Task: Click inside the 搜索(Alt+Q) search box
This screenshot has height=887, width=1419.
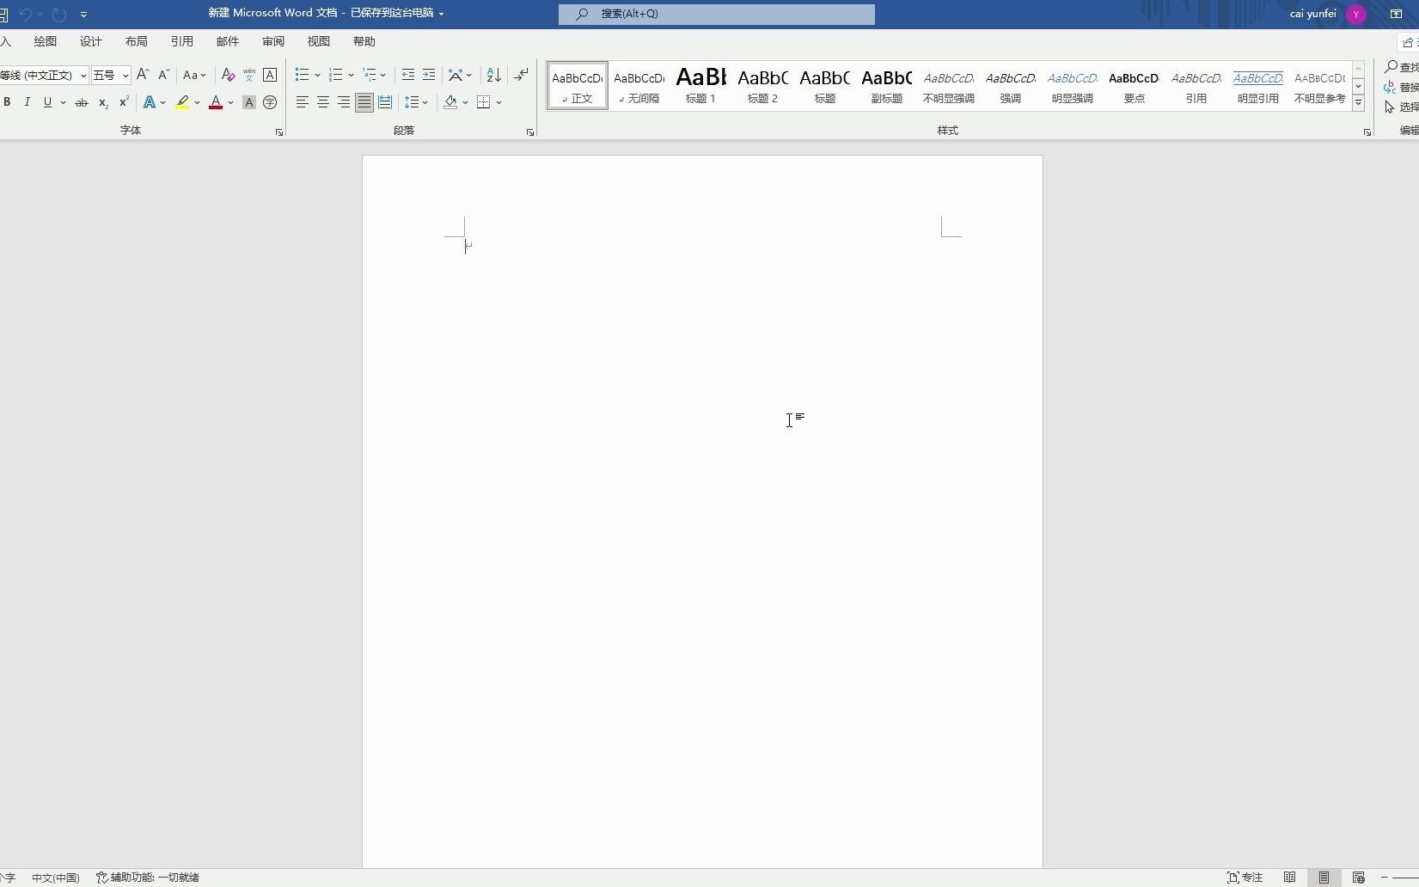Action: pos(716,14)
